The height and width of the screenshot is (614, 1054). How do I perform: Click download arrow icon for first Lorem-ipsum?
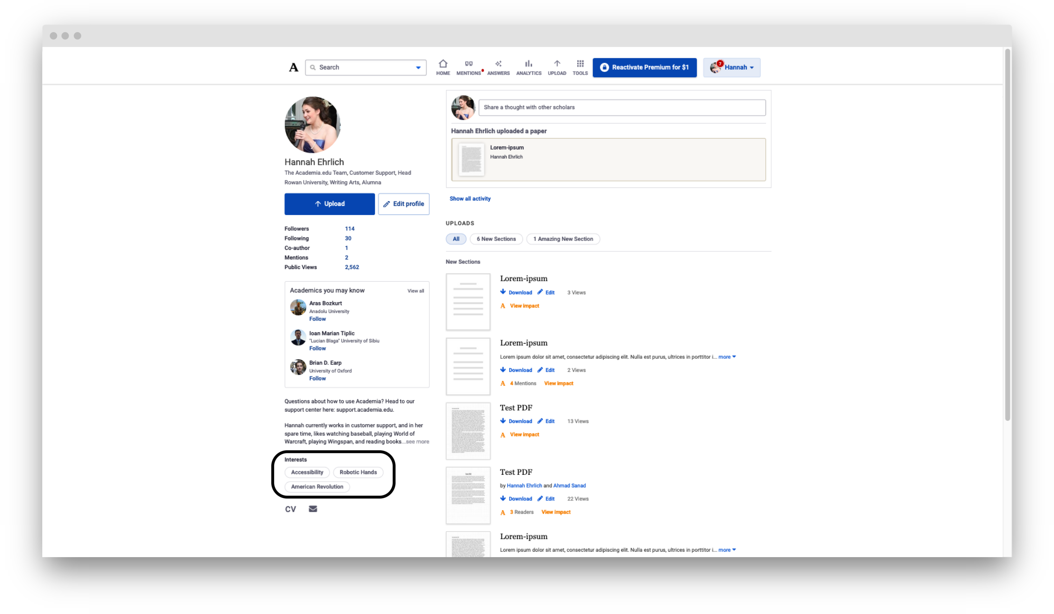click(503, 292)
